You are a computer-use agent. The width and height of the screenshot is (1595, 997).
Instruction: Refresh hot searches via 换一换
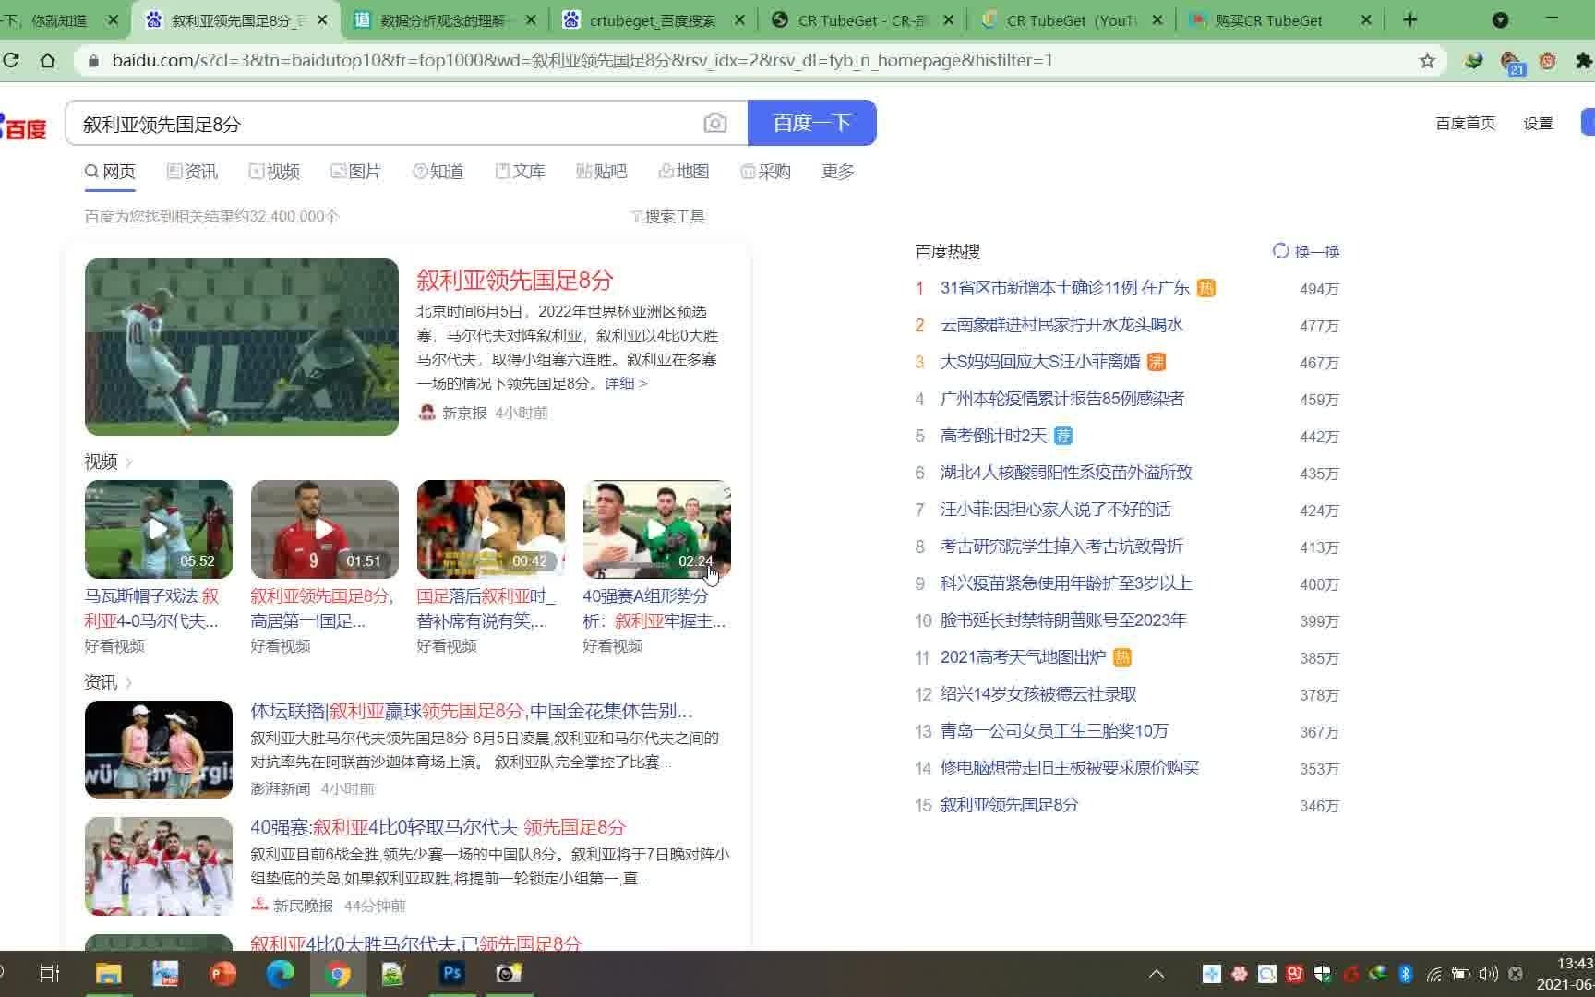click(1306, 251)
